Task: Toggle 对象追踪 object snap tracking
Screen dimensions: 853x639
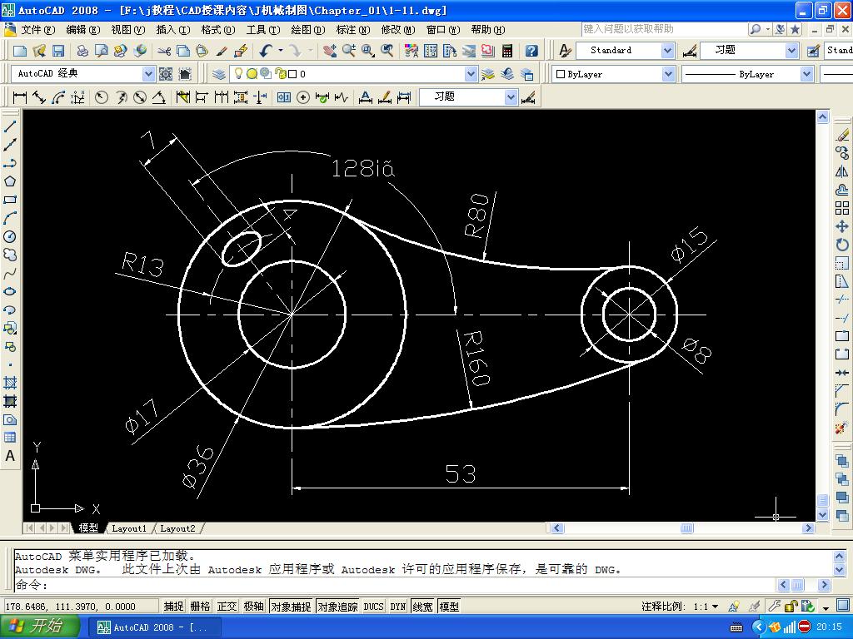Action: tap(338, 607)
